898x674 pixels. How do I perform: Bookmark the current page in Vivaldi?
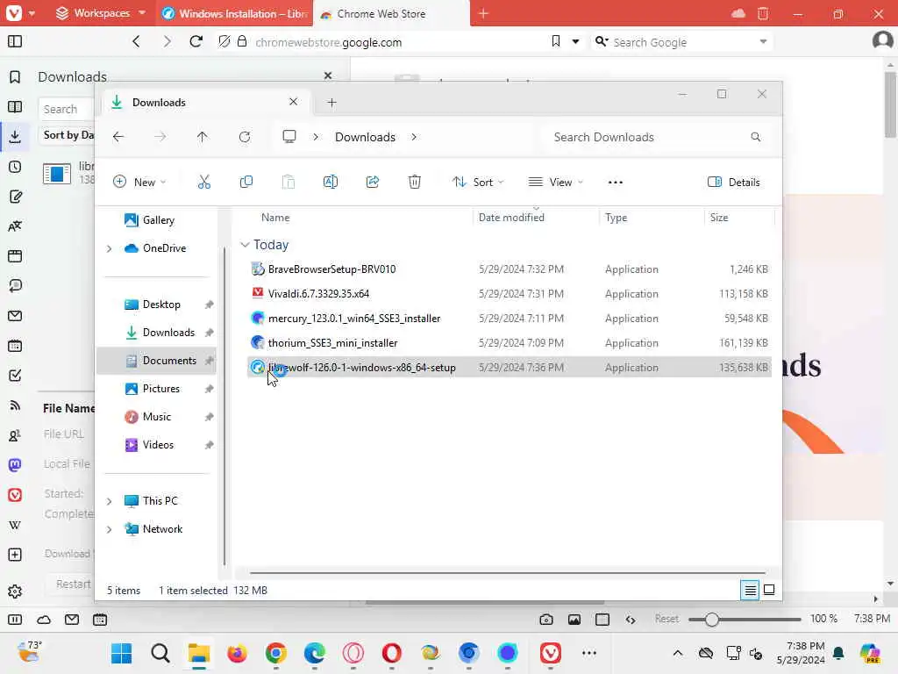(555, 42)
